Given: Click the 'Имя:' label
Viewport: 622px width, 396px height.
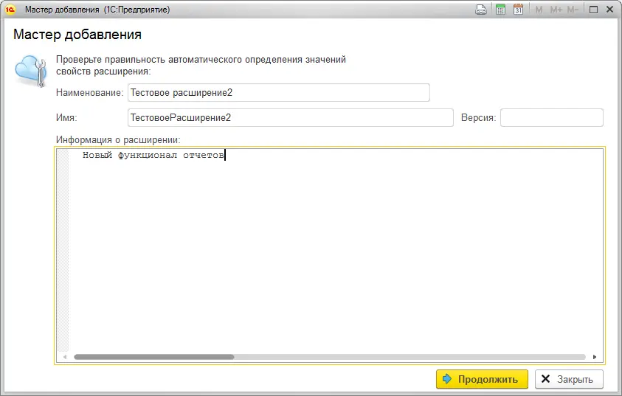Looking at the screenshot, I should (66, 118).
